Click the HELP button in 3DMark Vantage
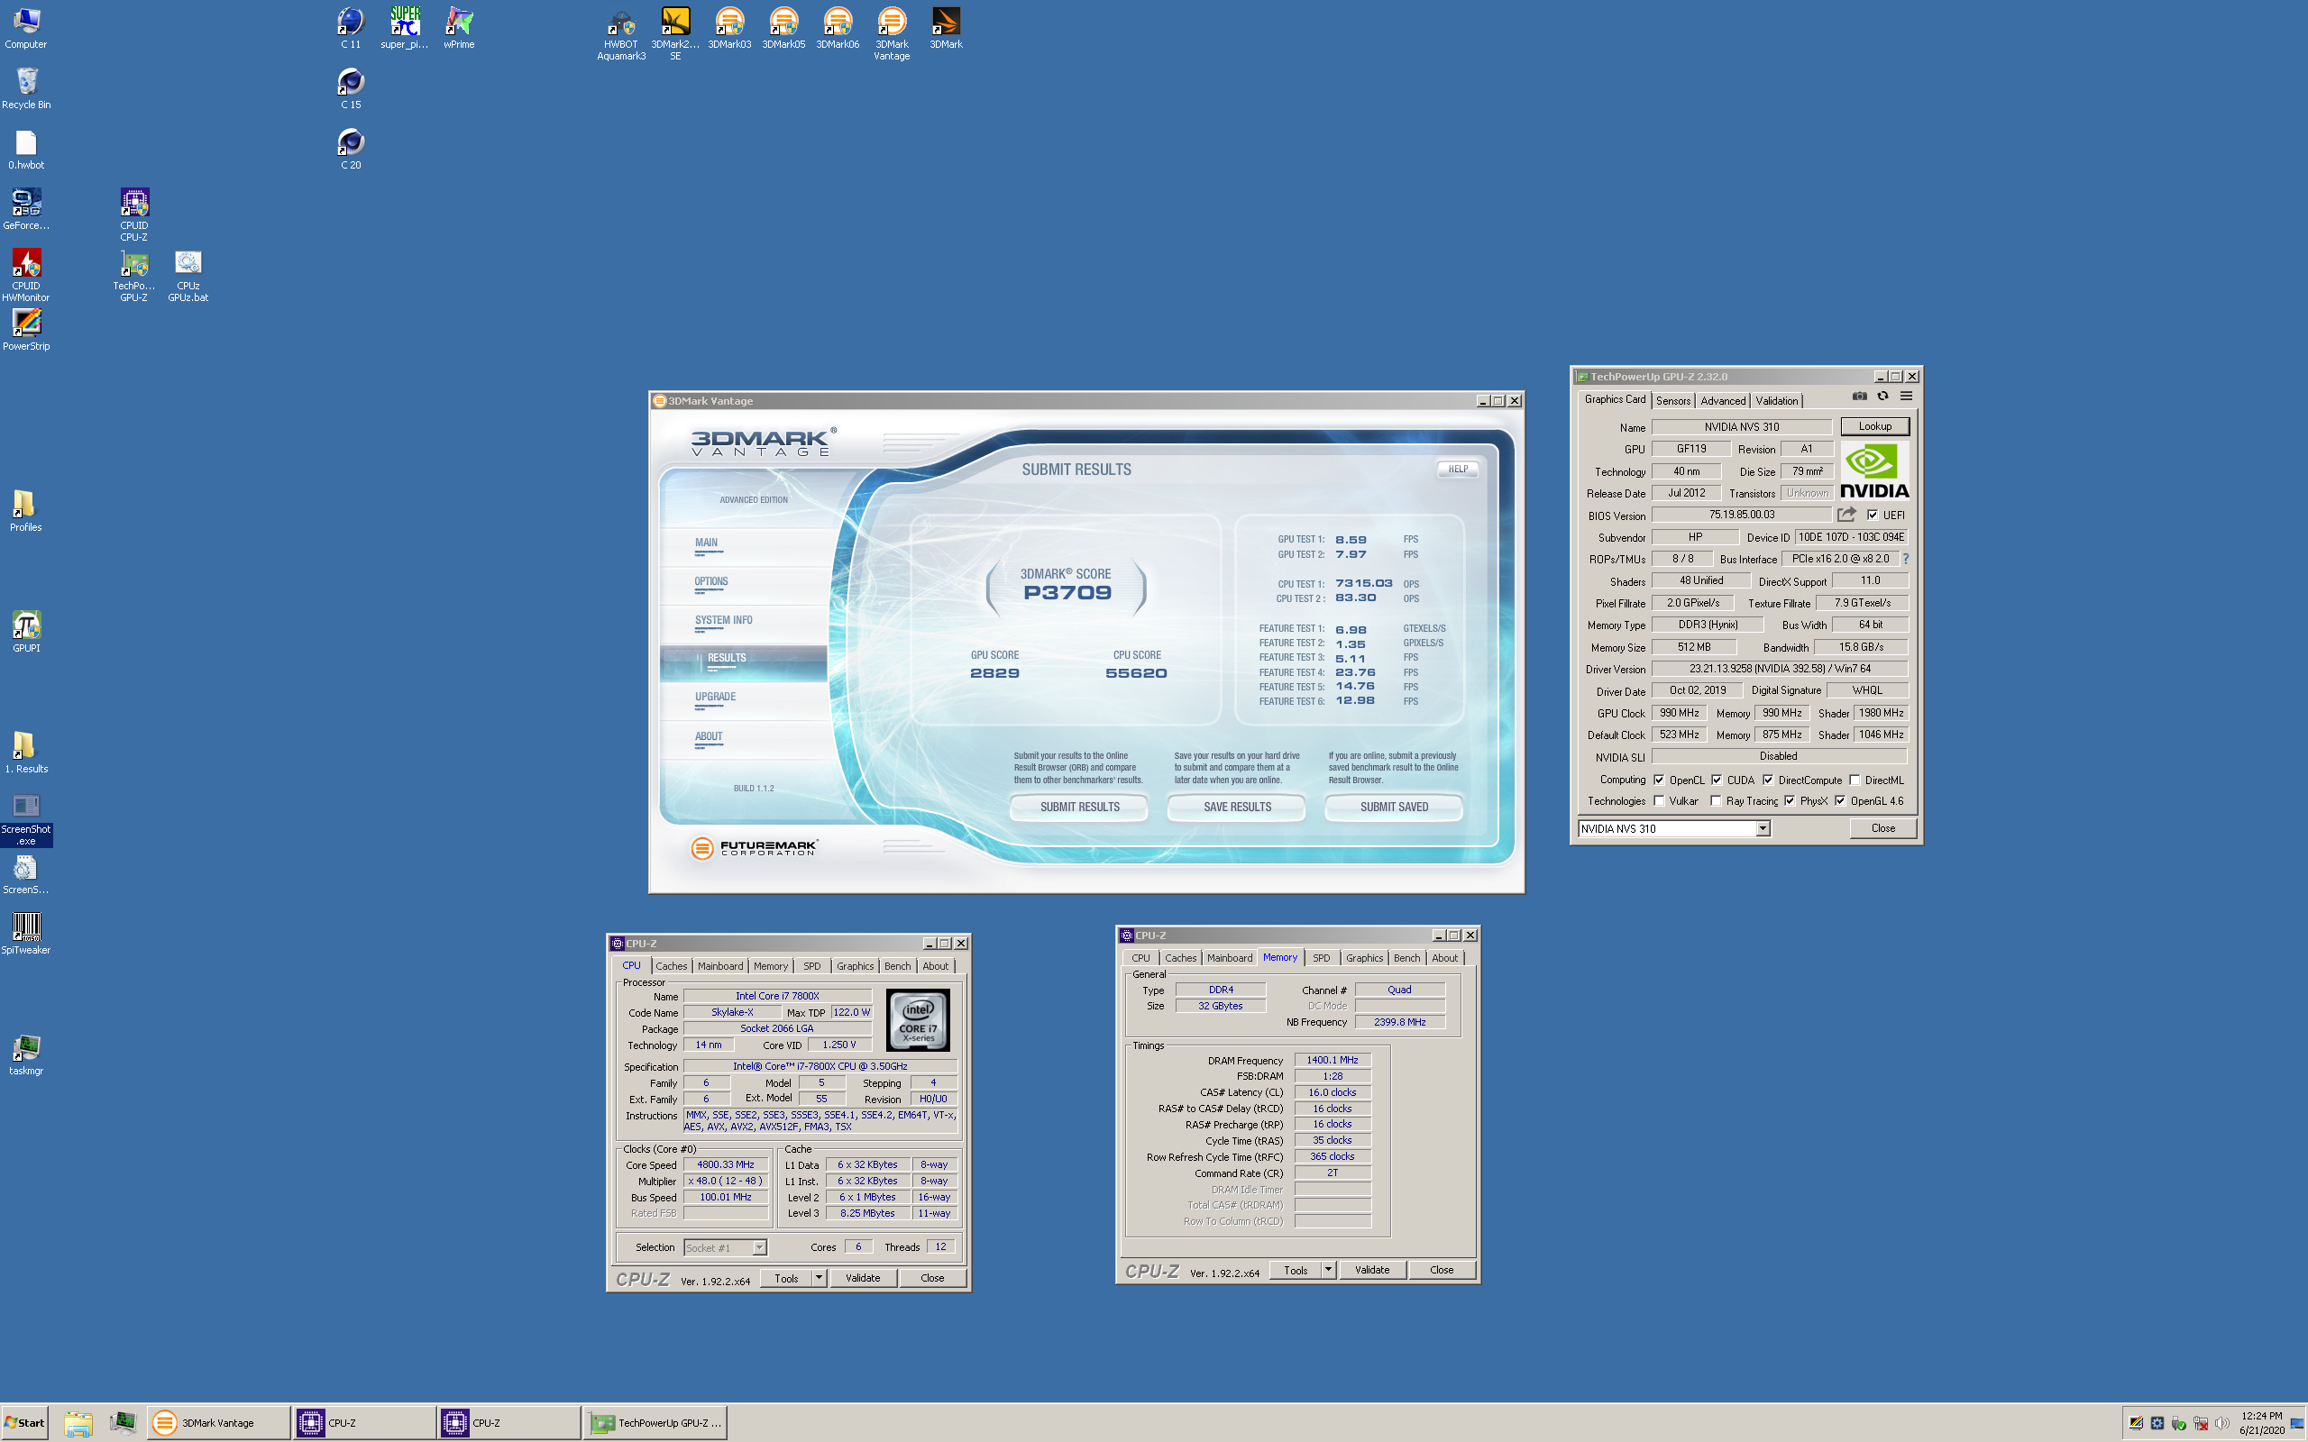Viewport: 2308px width, 1442px height. pyautogui.click(x=1457, y=470)
